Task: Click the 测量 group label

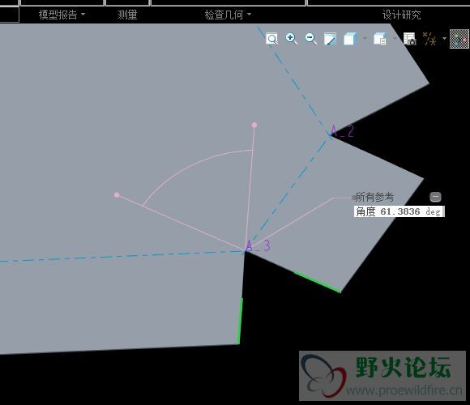Action: [127, 15]
